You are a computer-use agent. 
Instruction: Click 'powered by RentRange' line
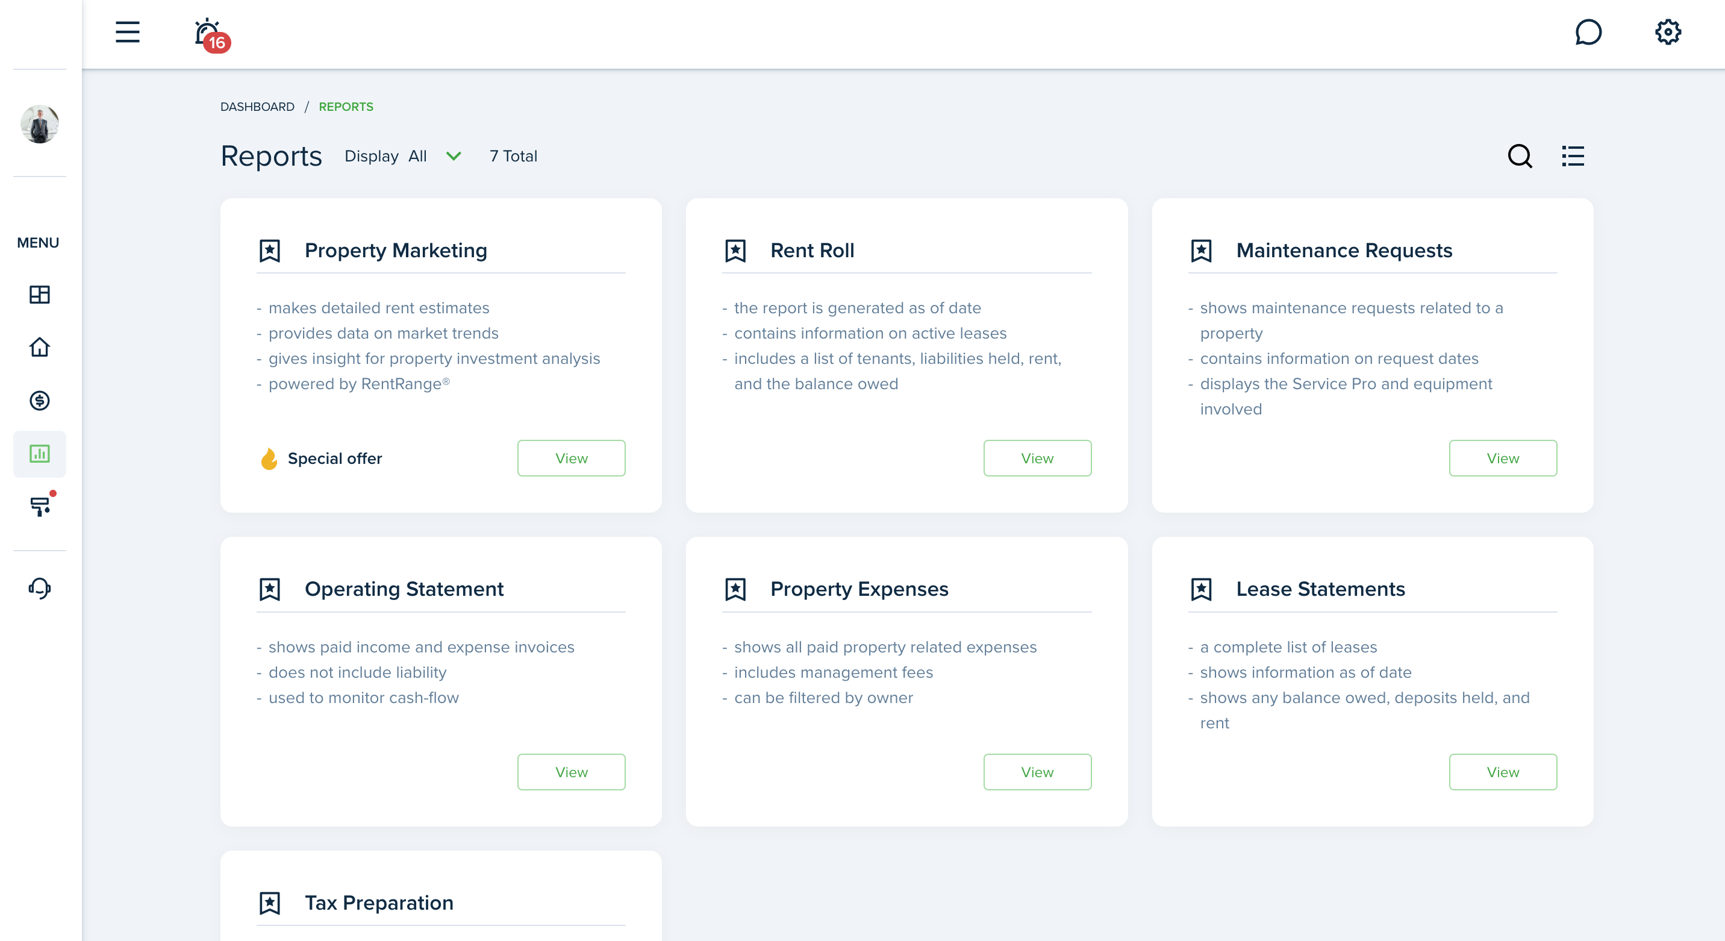click(x=359, y=384)
